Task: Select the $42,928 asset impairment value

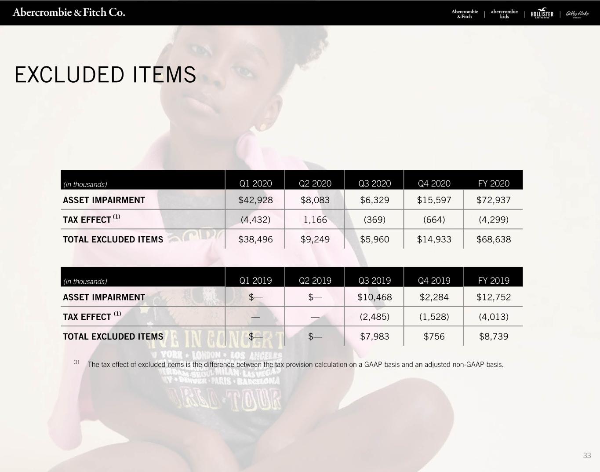Action: (x=255, y=200)
